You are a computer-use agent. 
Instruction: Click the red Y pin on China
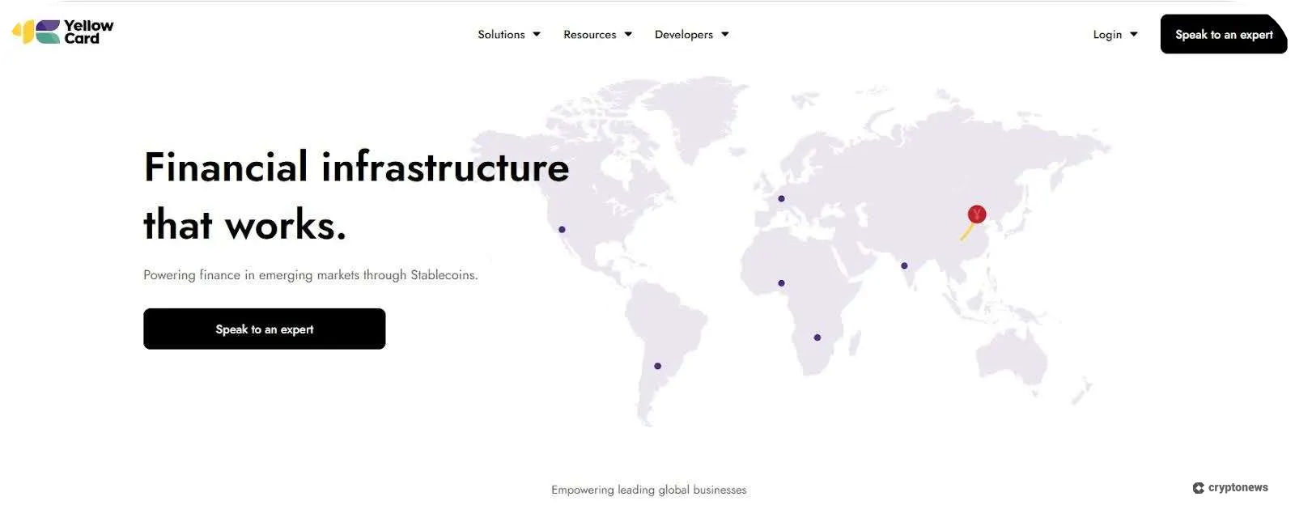[x=977, y=214]
